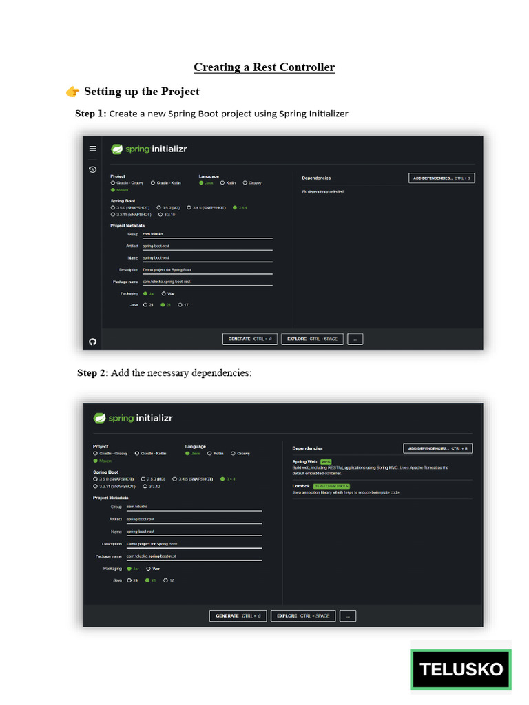Open the three-dots more button in Step 1 screenshot
Screen dimensions: 529x705
coord(355,339)
